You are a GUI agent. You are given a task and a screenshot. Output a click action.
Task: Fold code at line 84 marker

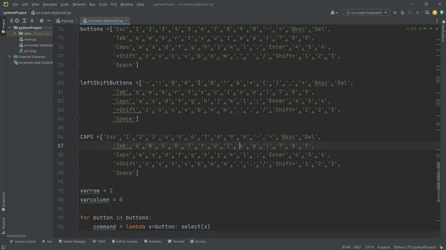(x=77, y=119)
